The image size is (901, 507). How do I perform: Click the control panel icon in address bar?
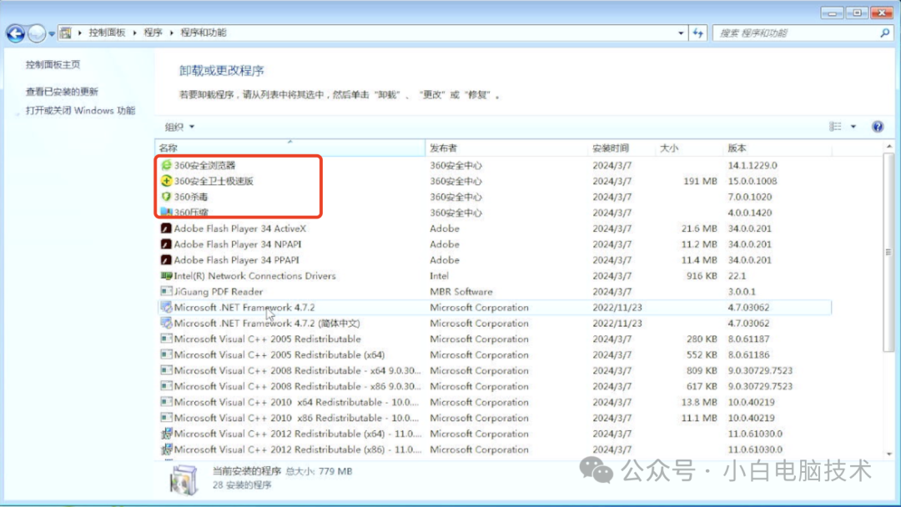click(x=66, y=33)
